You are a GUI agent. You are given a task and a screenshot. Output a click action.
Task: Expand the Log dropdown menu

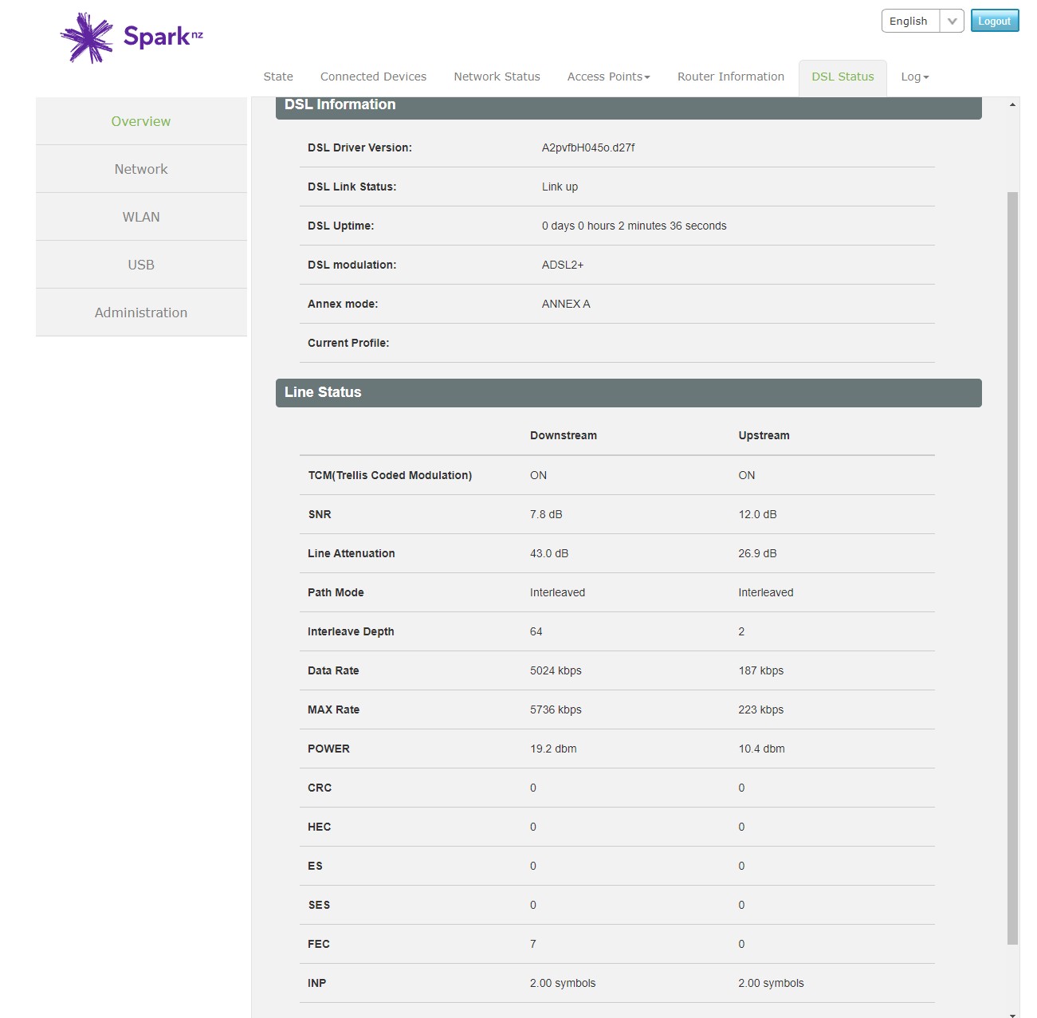914,77
